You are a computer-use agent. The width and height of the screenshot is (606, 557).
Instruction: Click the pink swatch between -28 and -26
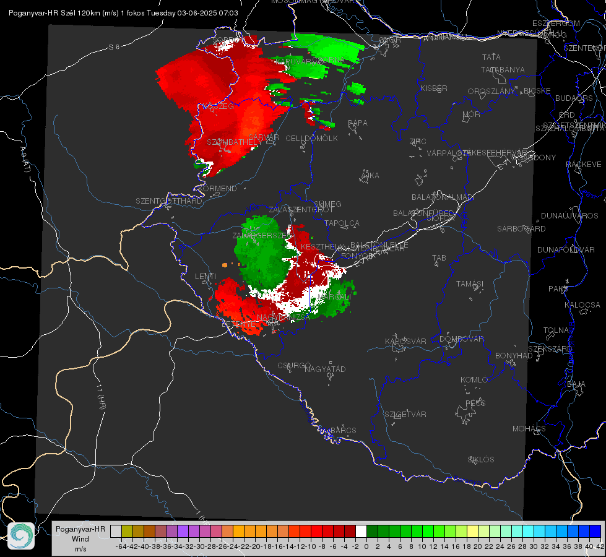pyautogui.click(x=216, y=532)
